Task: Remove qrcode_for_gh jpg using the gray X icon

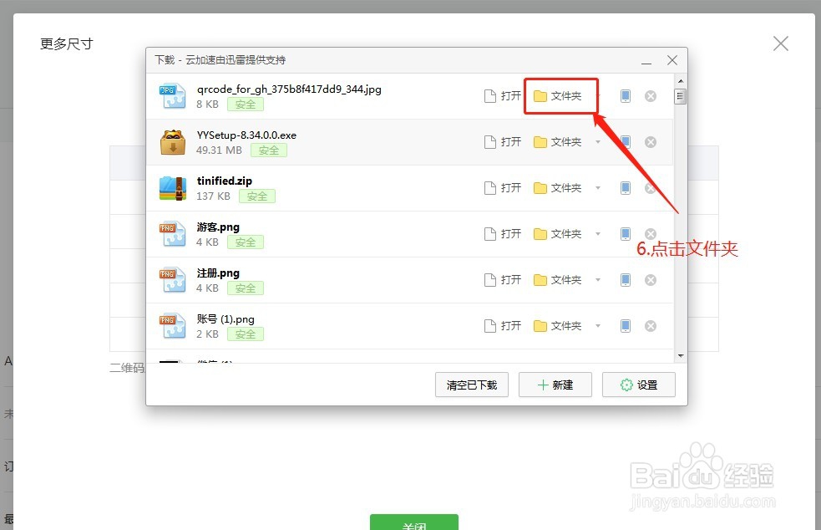Action: tap(651, 95)
